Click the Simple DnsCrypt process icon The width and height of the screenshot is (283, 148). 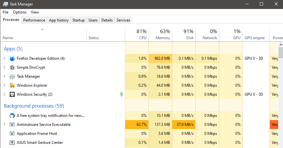(x=12, y=67)
